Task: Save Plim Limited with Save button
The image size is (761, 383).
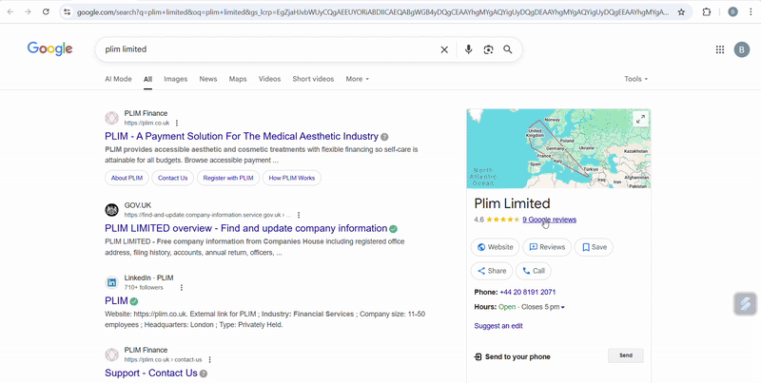Action: click(x=594, y=247)
